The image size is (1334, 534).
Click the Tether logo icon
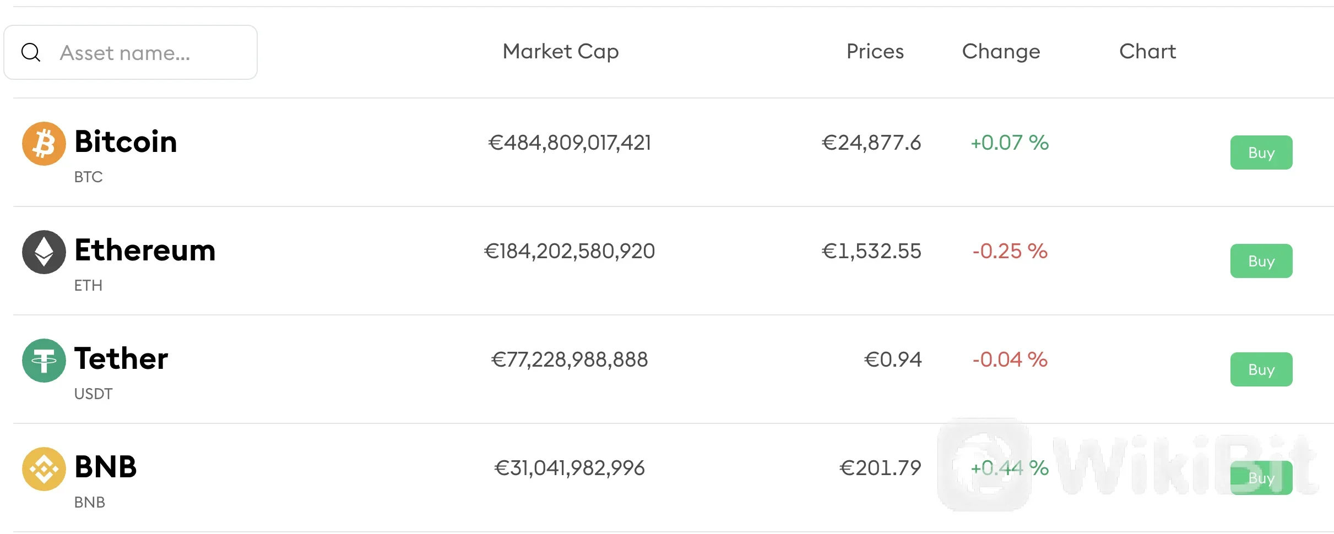[44, 361]
